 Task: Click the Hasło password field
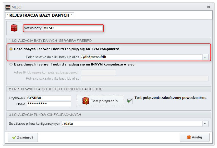point(49,104)
